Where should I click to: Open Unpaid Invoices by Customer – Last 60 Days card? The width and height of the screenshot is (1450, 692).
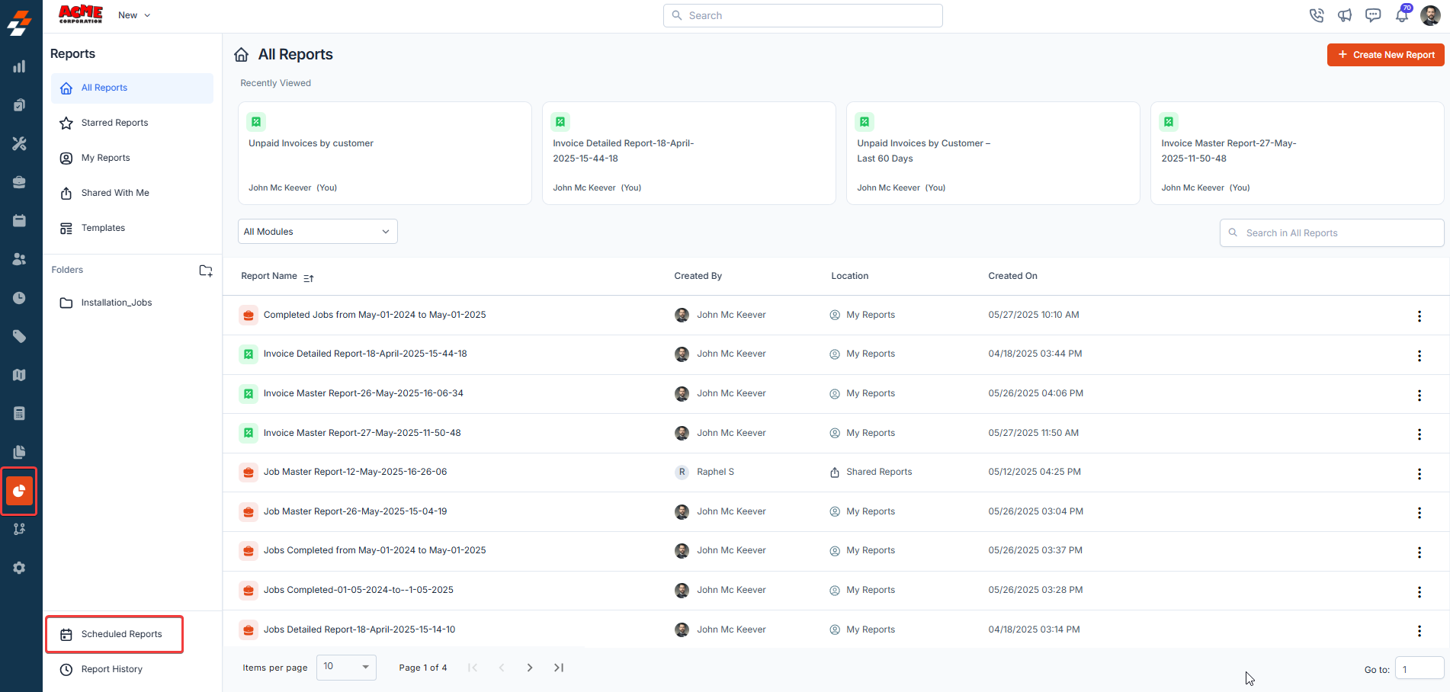tap(993, 153)
